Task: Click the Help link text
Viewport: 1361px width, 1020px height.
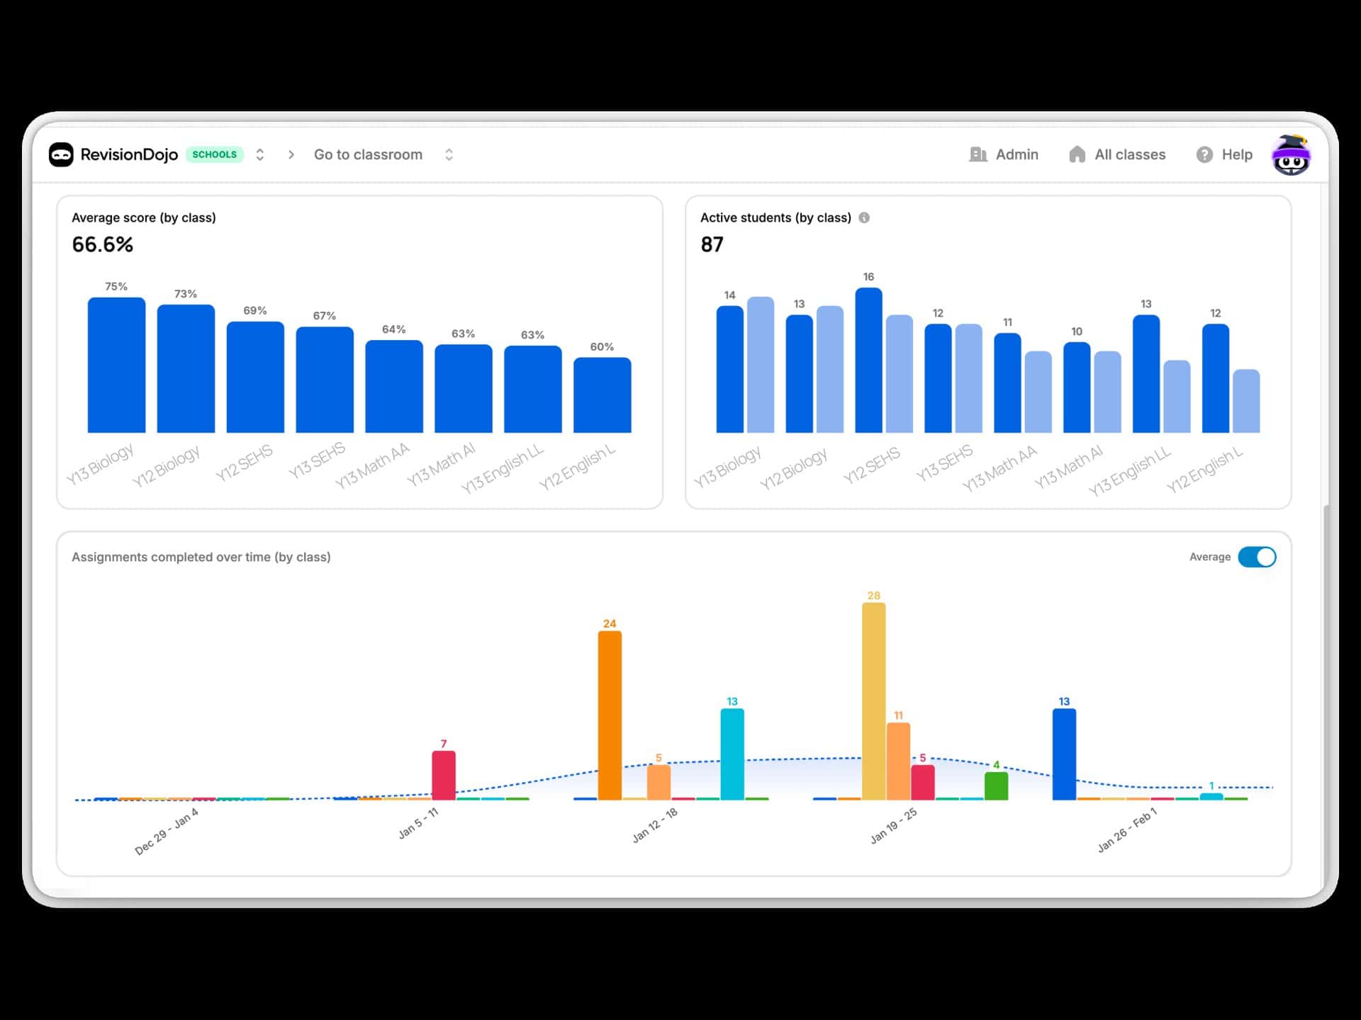Action: click(x=1236, y=154)
